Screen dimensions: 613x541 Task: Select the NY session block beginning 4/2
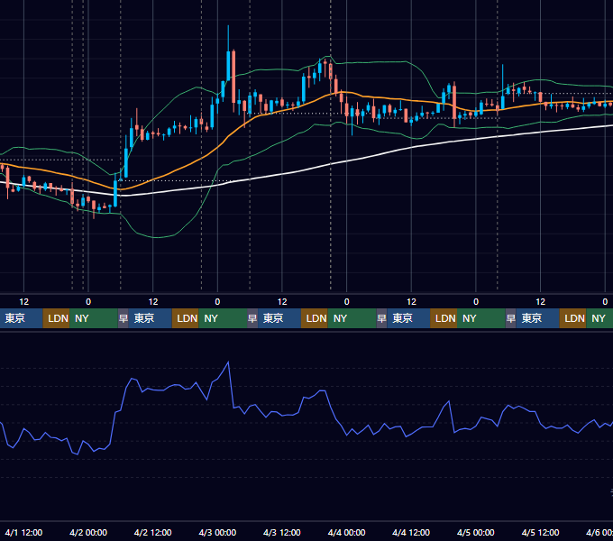pos(223,318)
